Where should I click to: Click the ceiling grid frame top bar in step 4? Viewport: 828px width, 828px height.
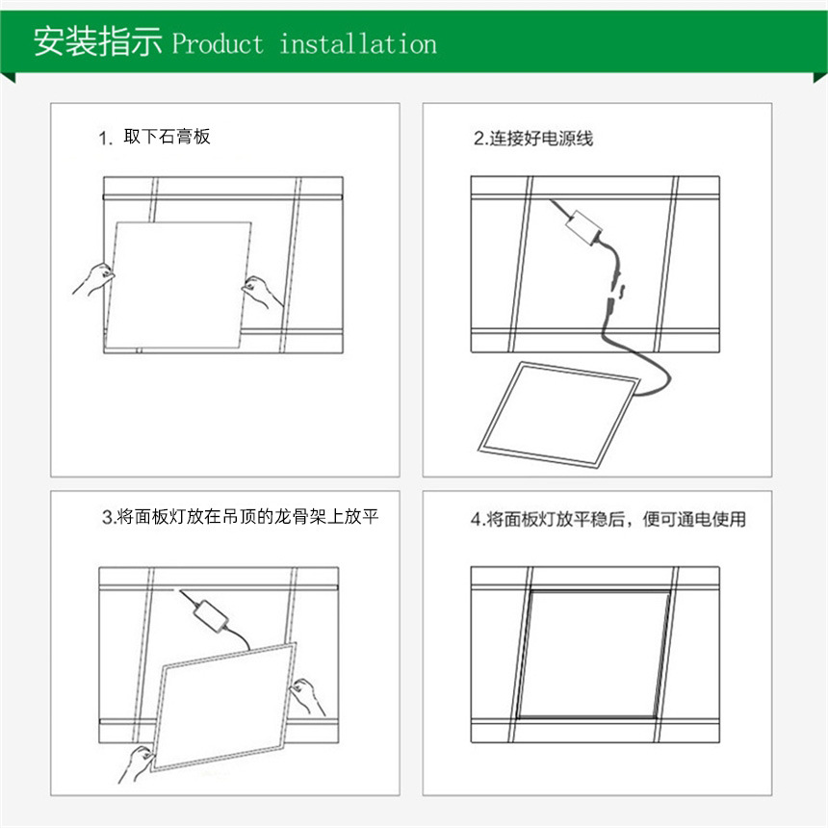(x=595, y=586)
